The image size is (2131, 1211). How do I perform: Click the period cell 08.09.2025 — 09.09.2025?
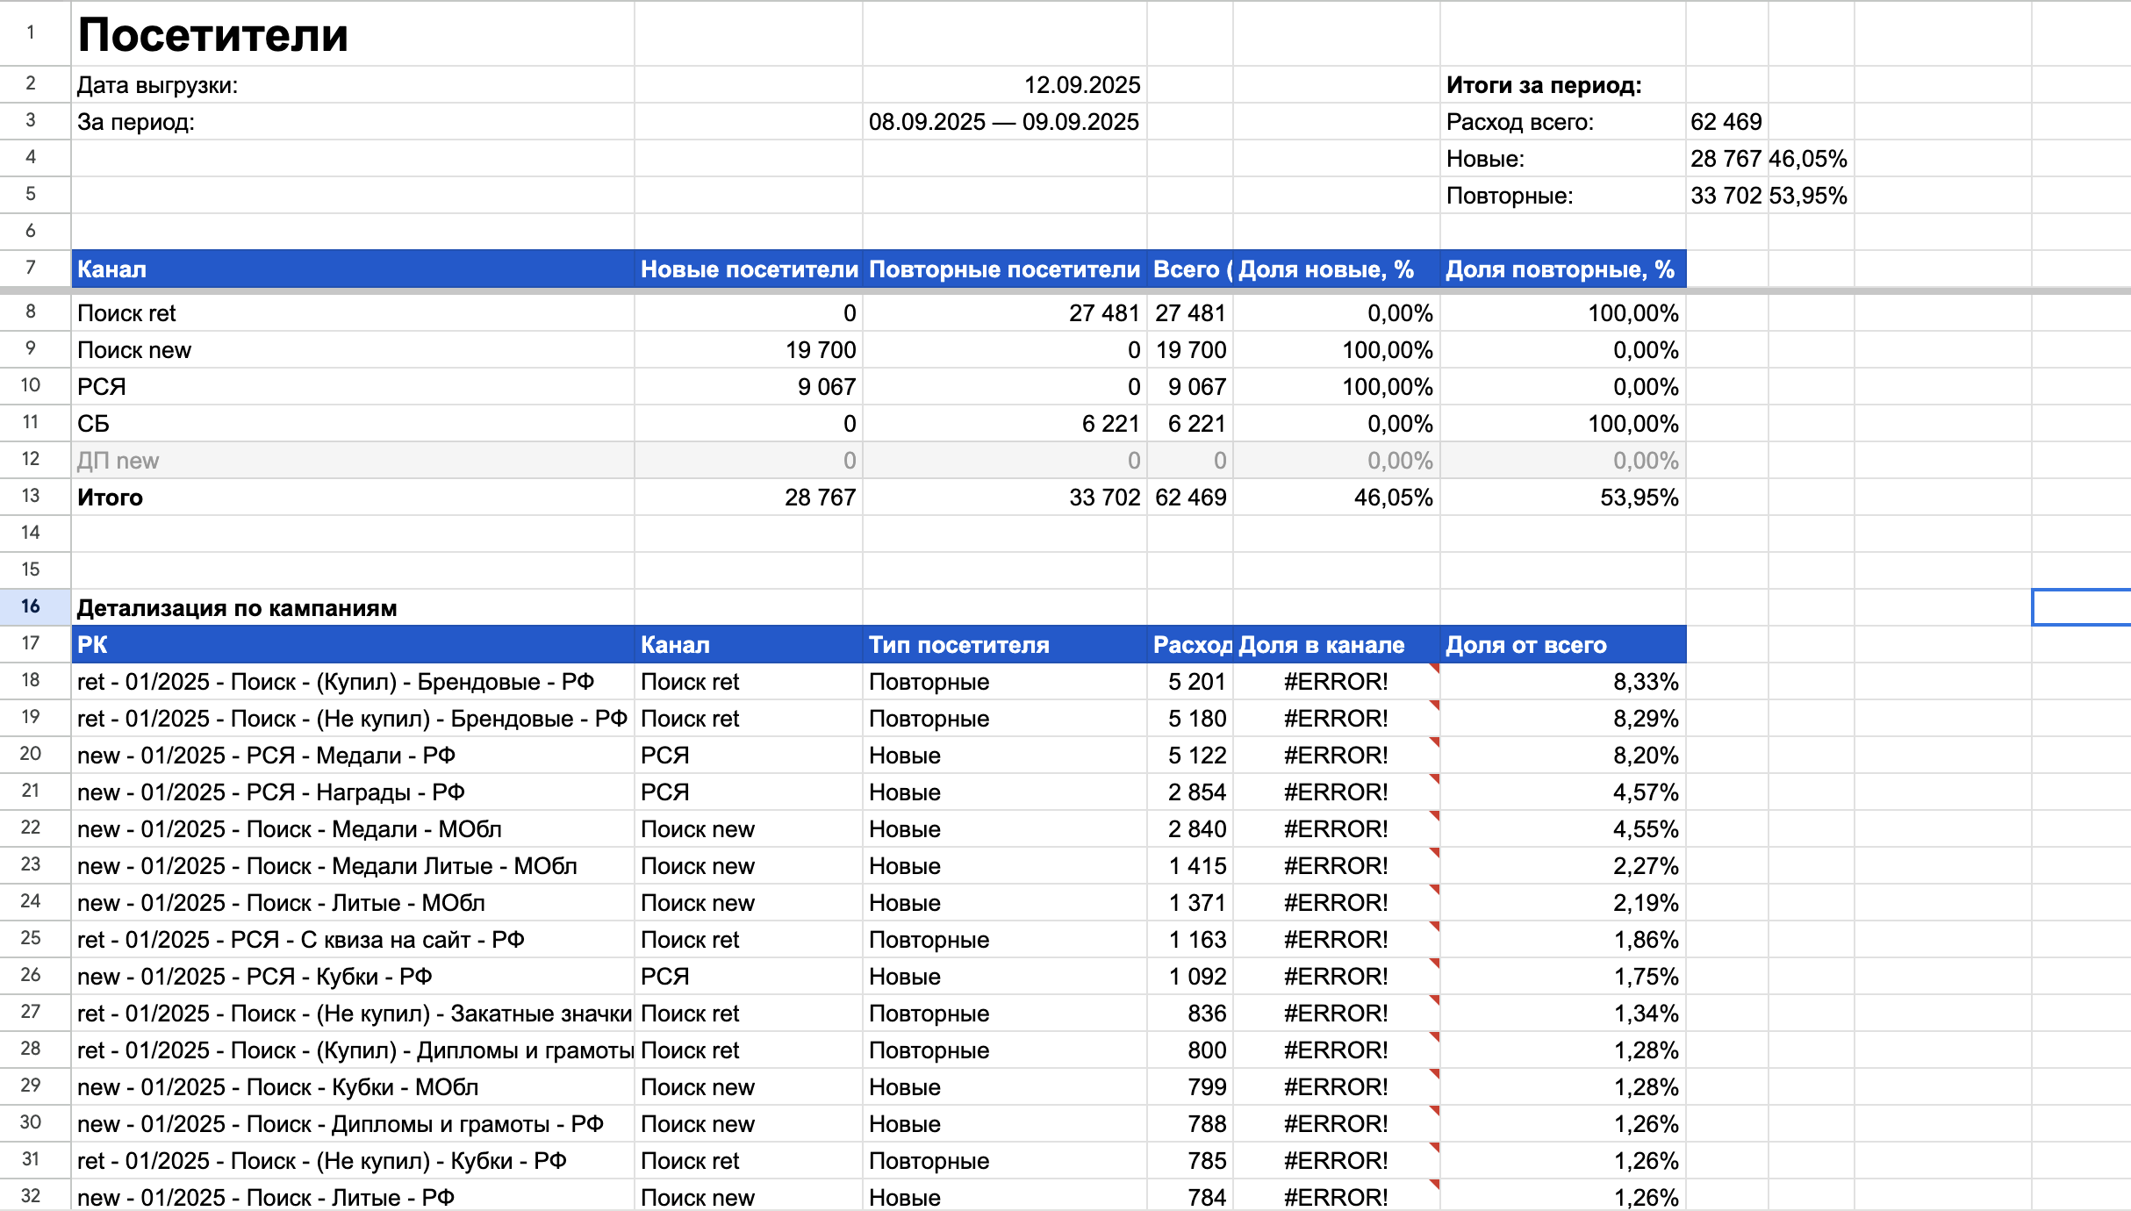[1003, 122]
